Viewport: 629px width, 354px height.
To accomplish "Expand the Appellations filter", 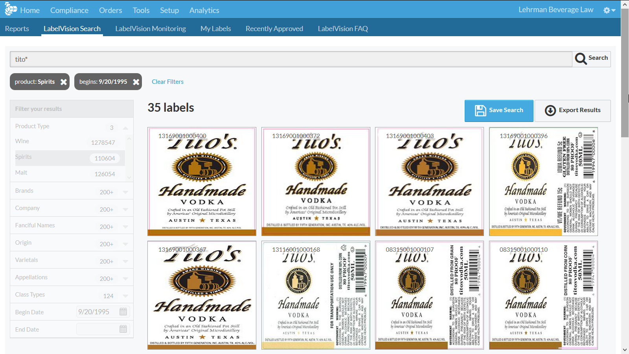I will 125,279.
